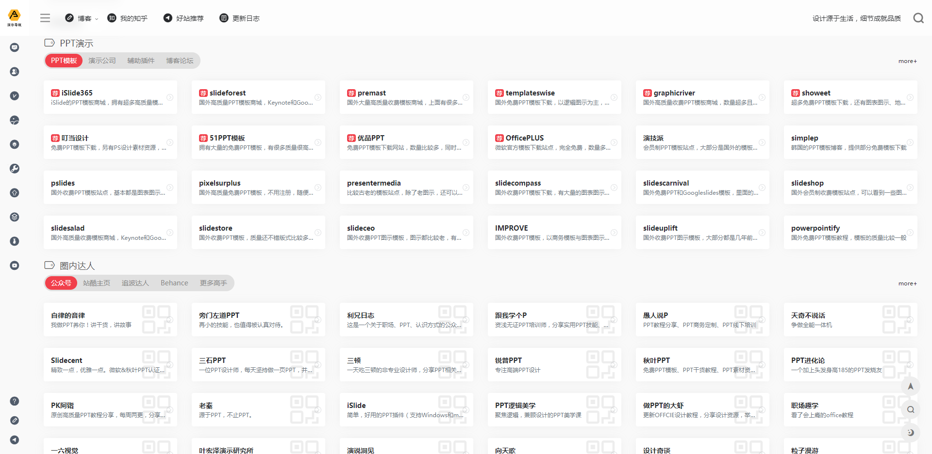Open the 演技派 site card
This screenshot has width=932, height=454.
point(702,142)
